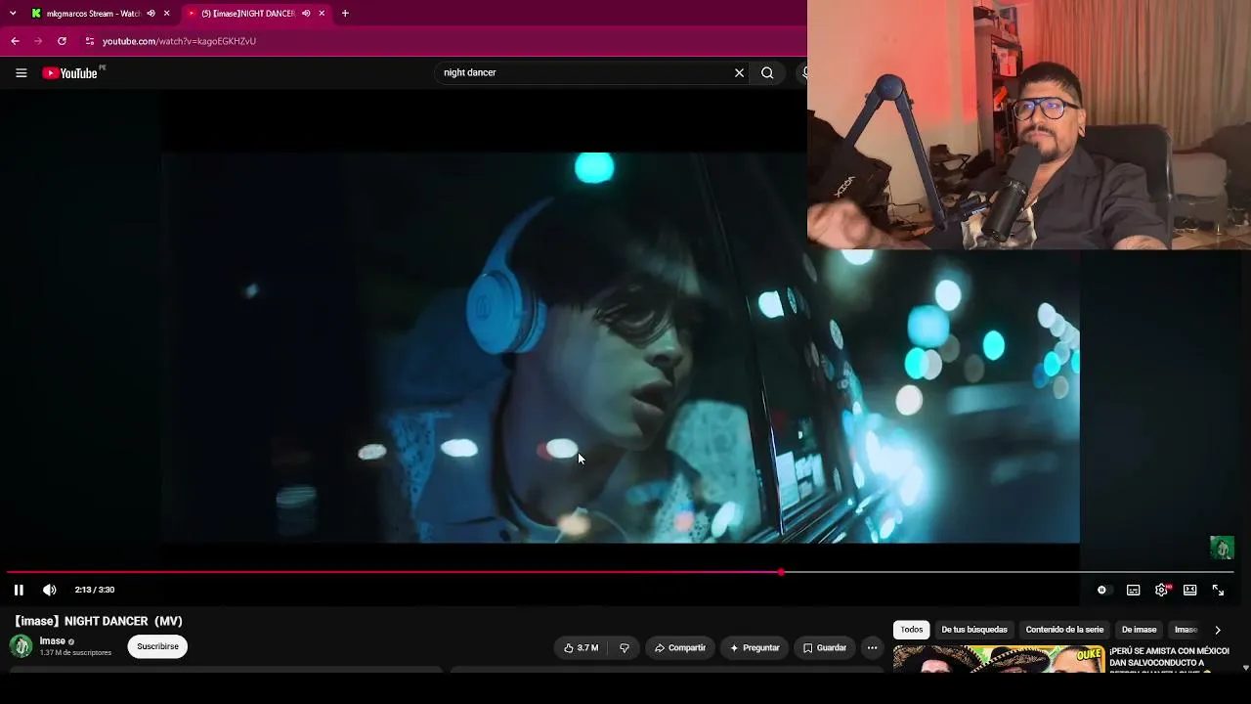Go to the YouTube home logo
This screenshot has width=1251, height=704.
pyautogui.click(x=70, y=73)
